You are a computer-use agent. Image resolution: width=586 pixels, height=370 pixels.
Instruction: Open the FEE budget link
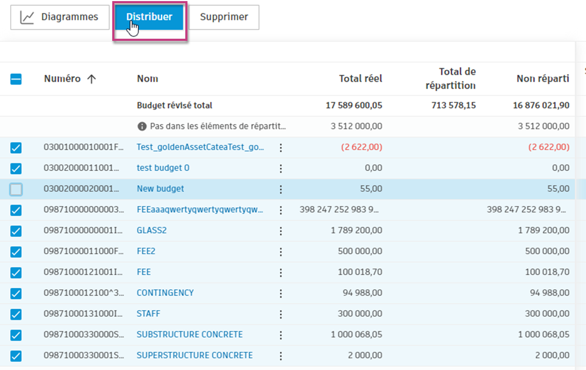[144, 272]
